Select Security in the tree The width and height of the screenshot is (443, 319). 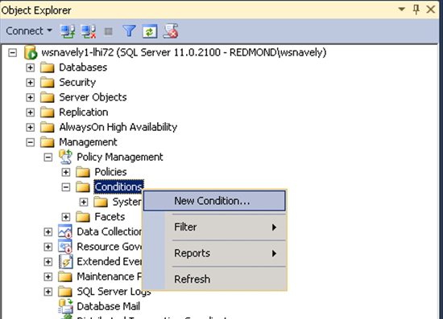click(x=77, y=82)
